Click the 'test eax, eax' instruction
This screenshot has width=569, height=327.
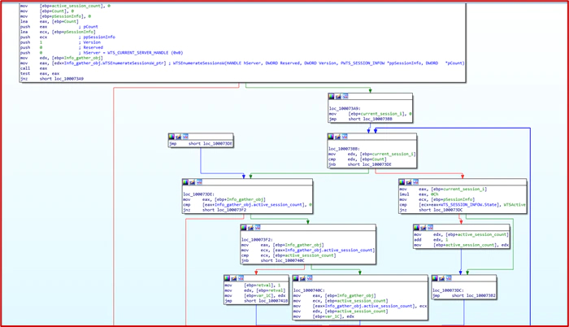click(40, 73)
